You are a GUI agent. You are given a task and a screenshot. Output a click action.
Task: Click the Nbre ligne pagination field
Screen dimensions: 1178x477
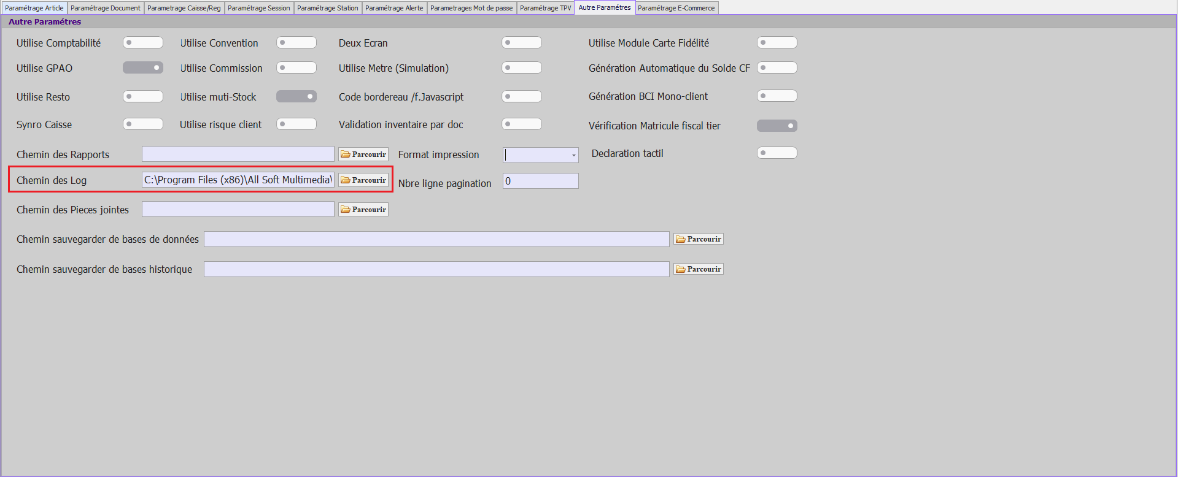(541, 181)
